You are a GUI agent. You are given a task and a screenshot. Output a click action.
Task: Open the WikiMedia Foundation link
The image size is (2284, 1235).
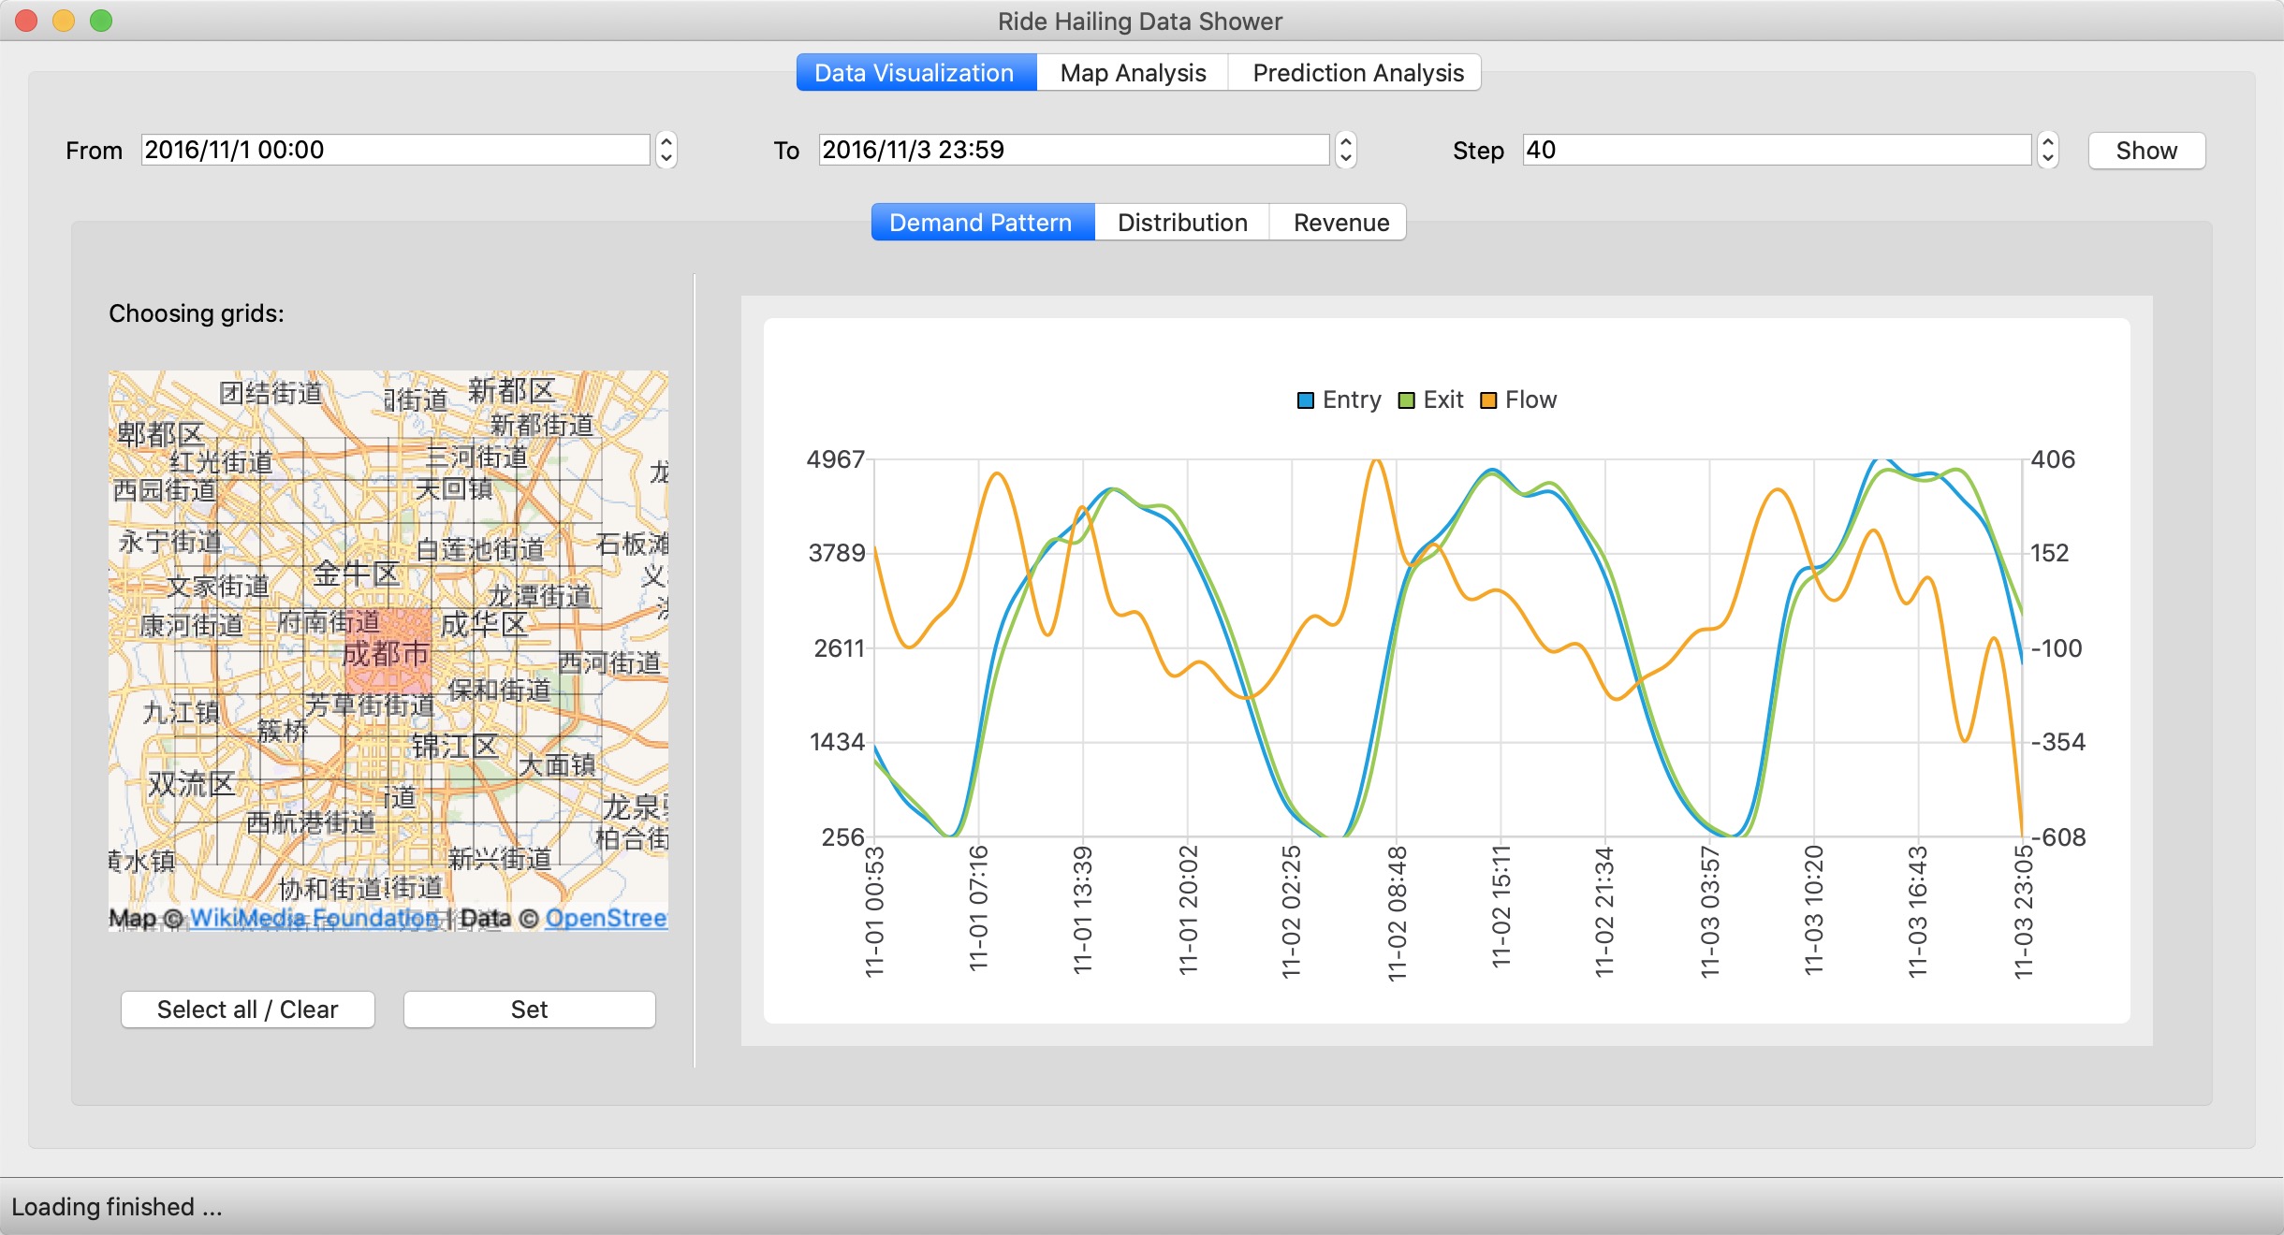click(315, 918)
